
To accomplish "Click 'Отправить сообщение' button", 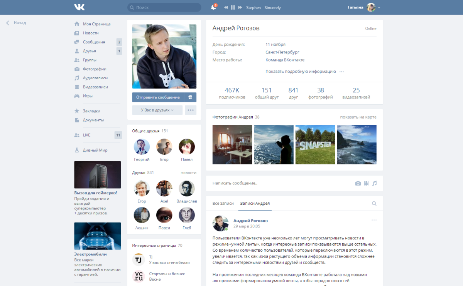I will click(x=158, y=97).
